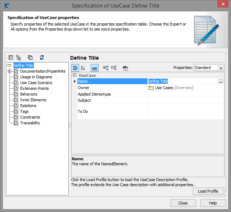
Task: Select Extension Points in the tree
Action: (34, 88)
